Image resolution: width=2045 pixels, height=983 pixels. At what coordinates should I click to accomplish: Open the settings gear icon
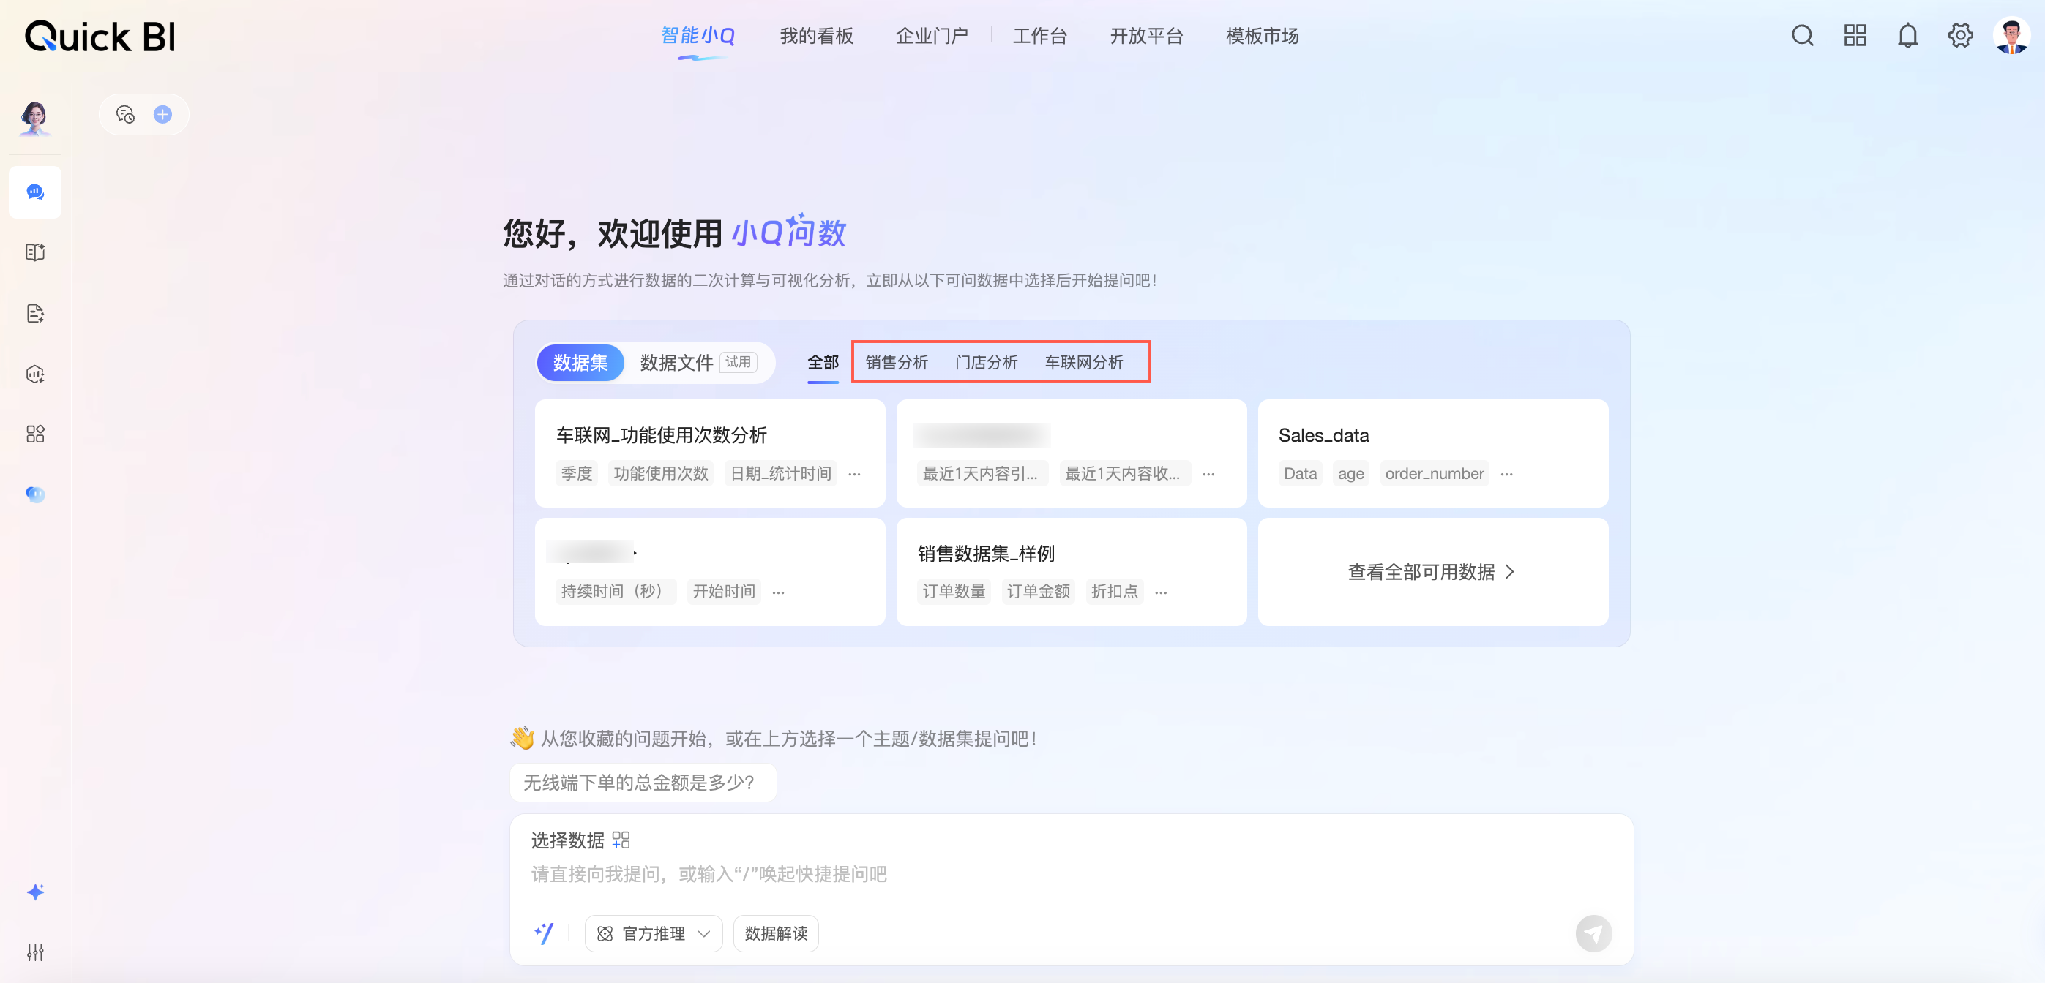coord(1960,36)
